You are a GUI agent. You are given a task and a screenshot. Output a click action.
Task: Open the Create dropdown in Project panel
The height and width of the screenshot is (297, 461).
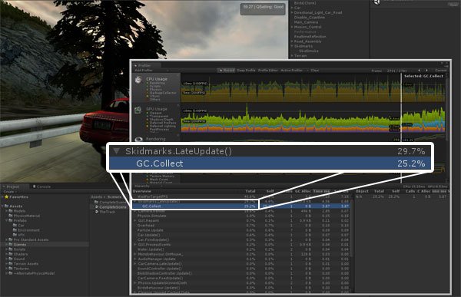(x=9, y=192)
